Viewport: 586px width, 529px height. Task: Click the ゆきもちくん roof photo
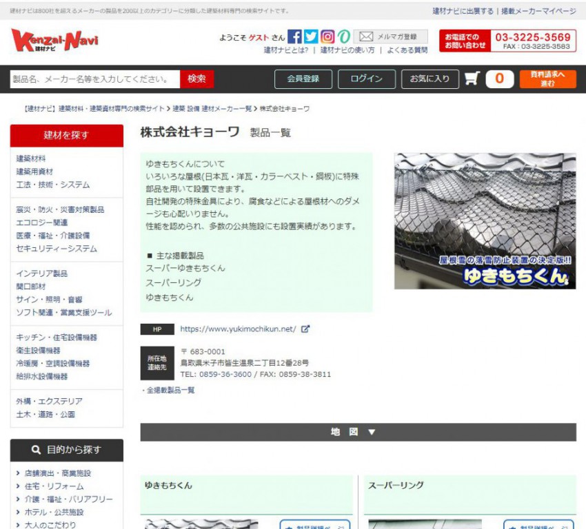tap(485, 221)
